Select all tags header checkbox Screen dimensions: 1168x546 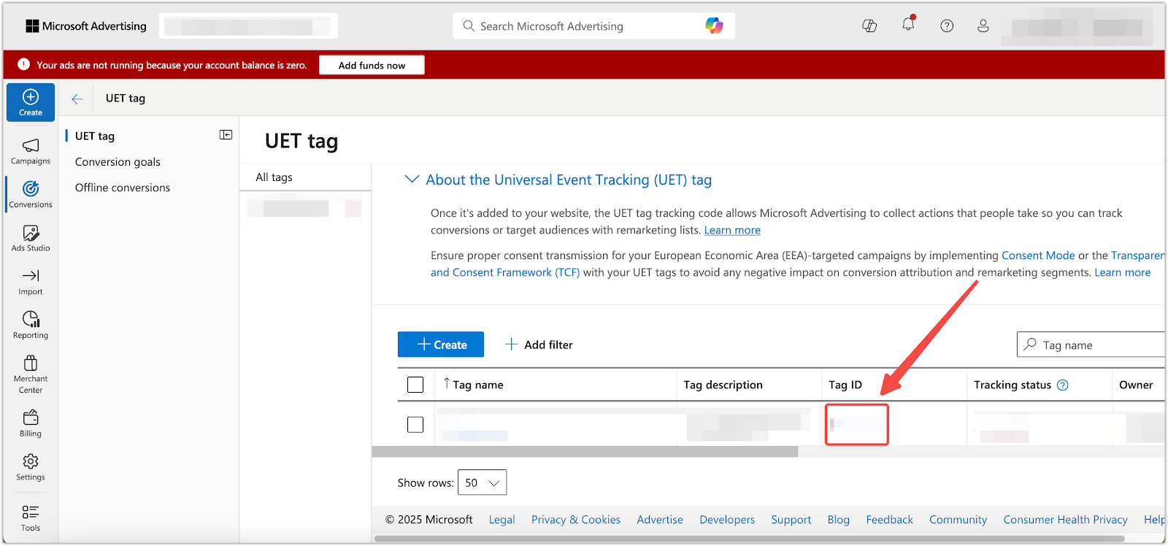coord(415,385)
